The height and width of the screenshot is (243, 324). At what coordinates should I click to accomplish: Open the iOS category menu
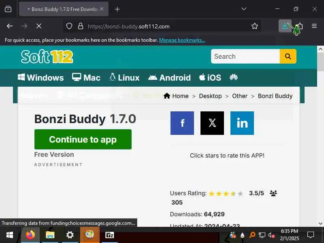[210, 78]
